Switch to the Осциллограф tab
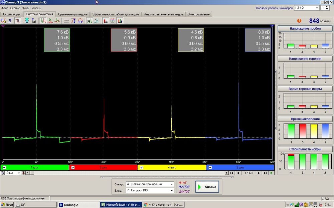334x208 pixels. [12, 14]
